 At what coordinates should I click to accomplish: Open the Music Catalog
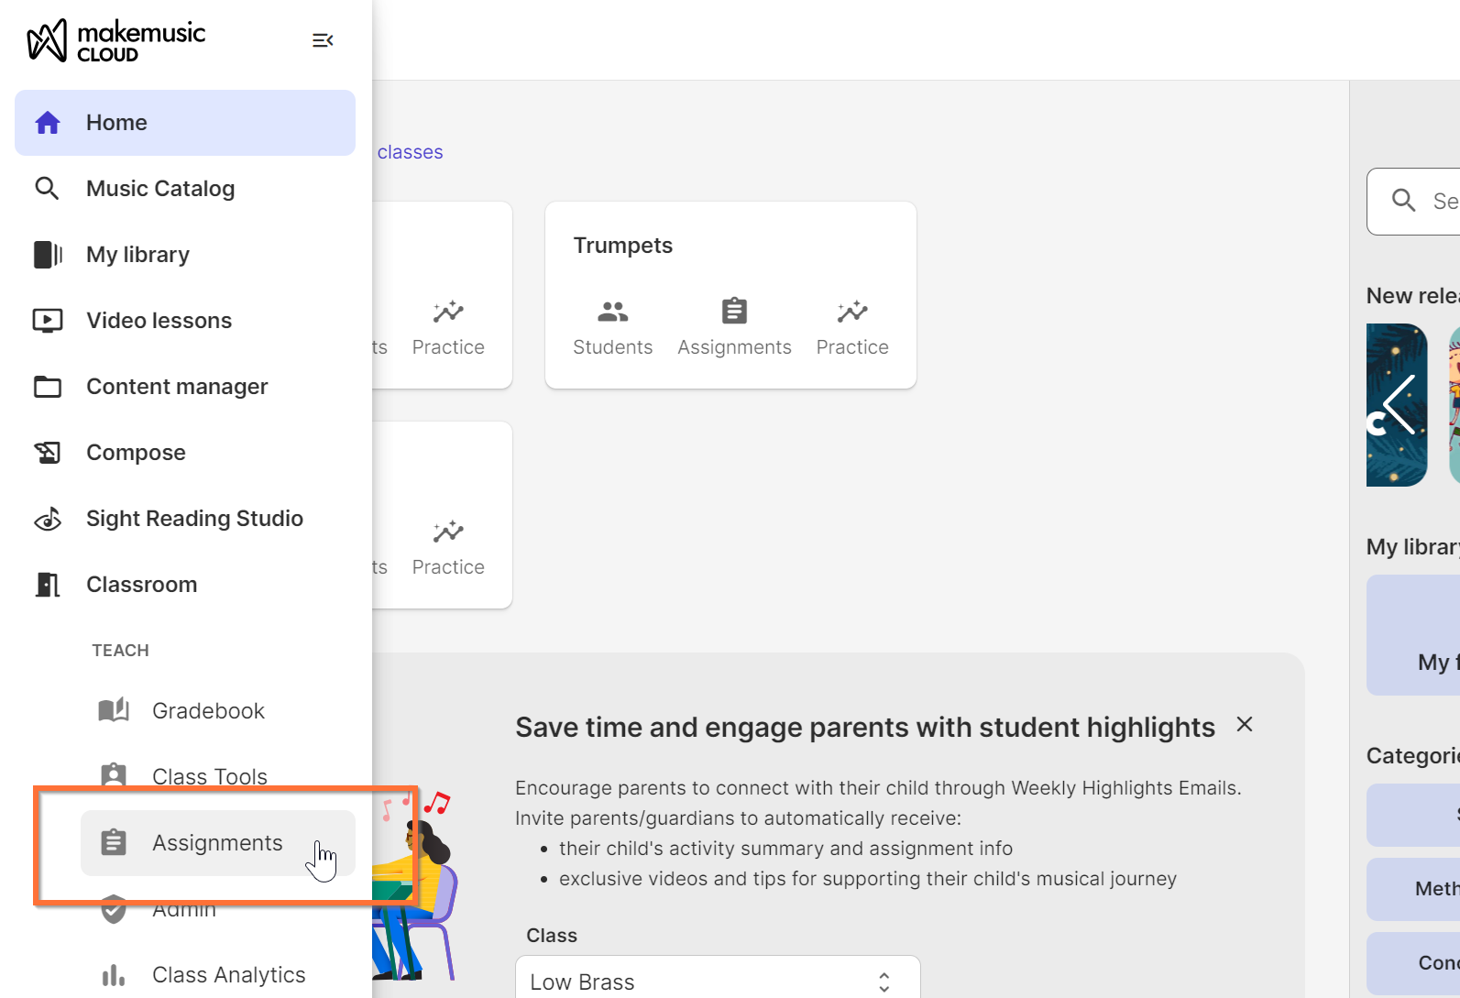click(160, 189)
